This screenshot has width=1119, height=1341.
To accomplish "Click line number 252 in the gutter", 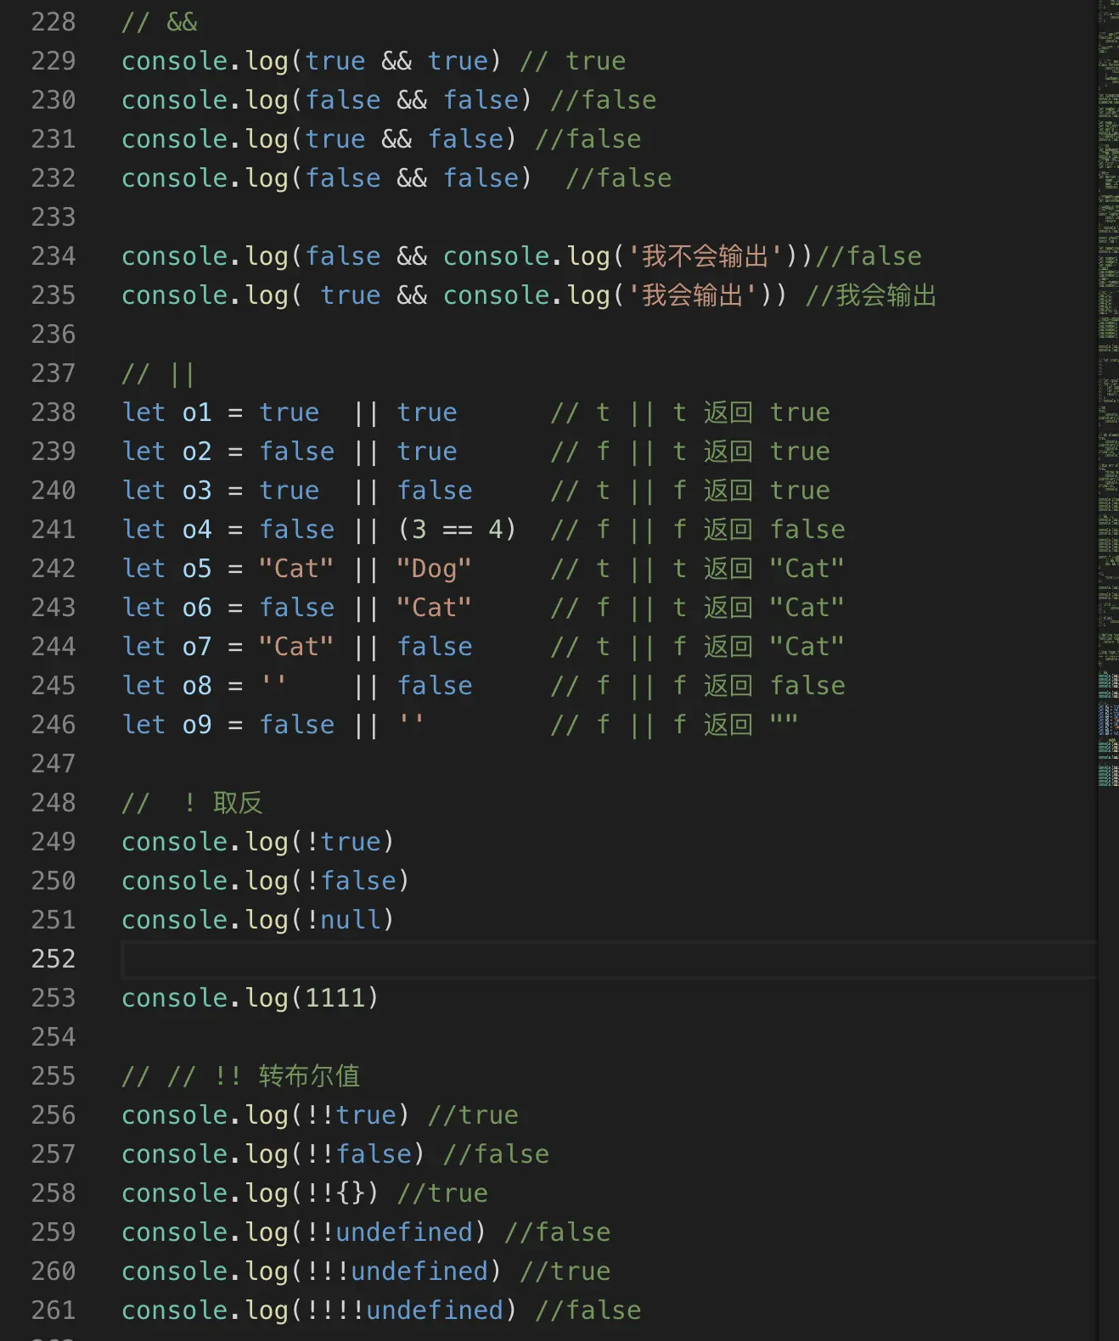I will pos(53,959).
